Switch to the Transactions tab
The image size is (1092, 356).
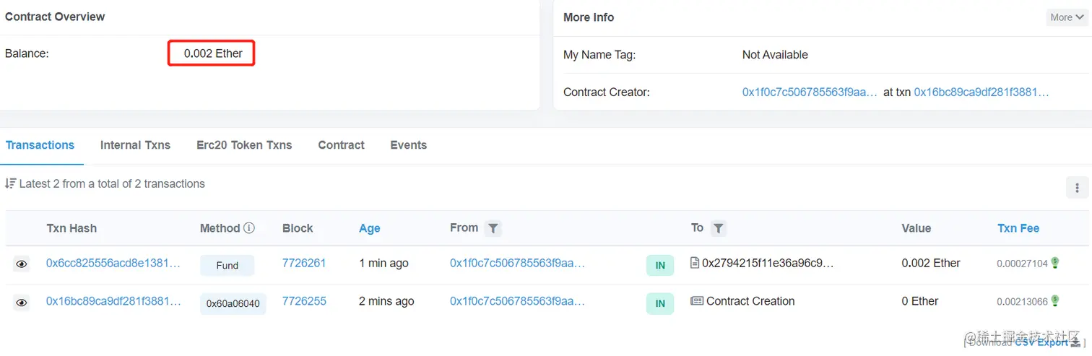pos(40,145)
